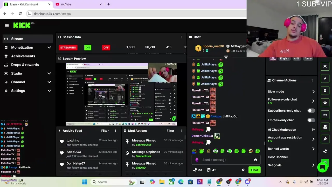The width and height of the screenshot is (332, 187).
Task: Open the shop icon showing 42
Action: pos(212,170)
